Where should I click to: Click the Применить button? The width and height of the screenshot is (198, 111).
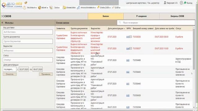tap(46, 74)
